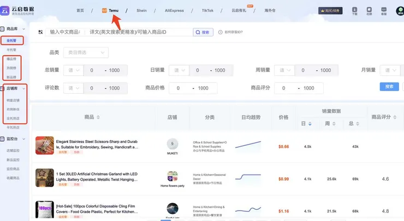Screen dimensions: 404x221
Task: Open the 总销量 selector dropdown
Action: pyautogui.click(x=74, y=70)
